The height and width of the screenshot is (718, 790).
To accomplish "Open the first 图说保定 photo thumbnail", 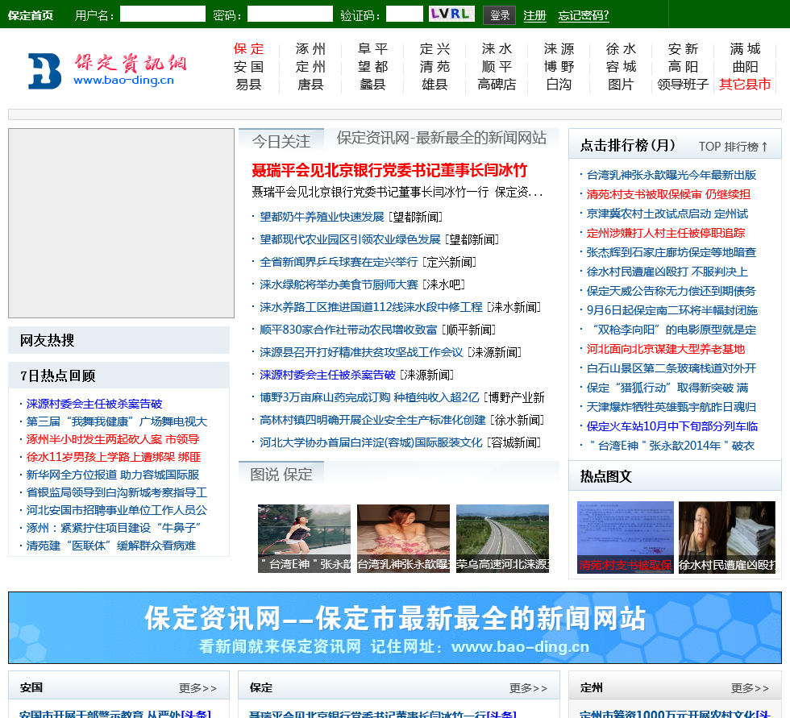I will [x=304, y=538].
